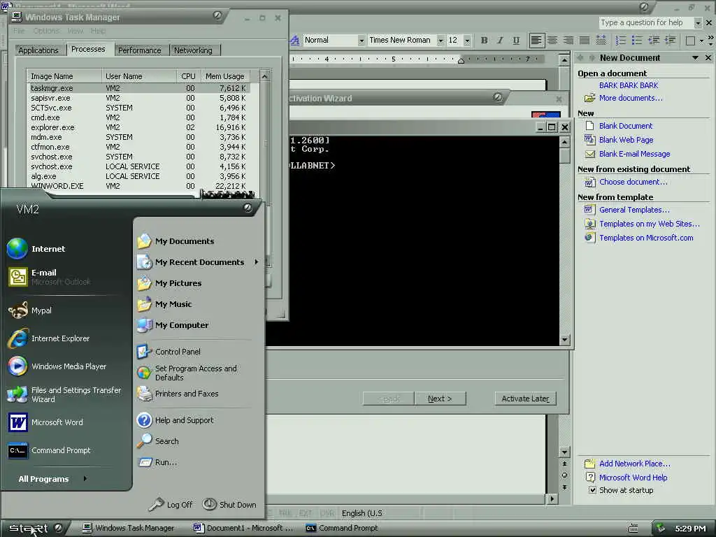The width and height of the screenshot is (716, 537).
Task: Click Templates on Microsoft.com link
Action: [x=645, y=238]
